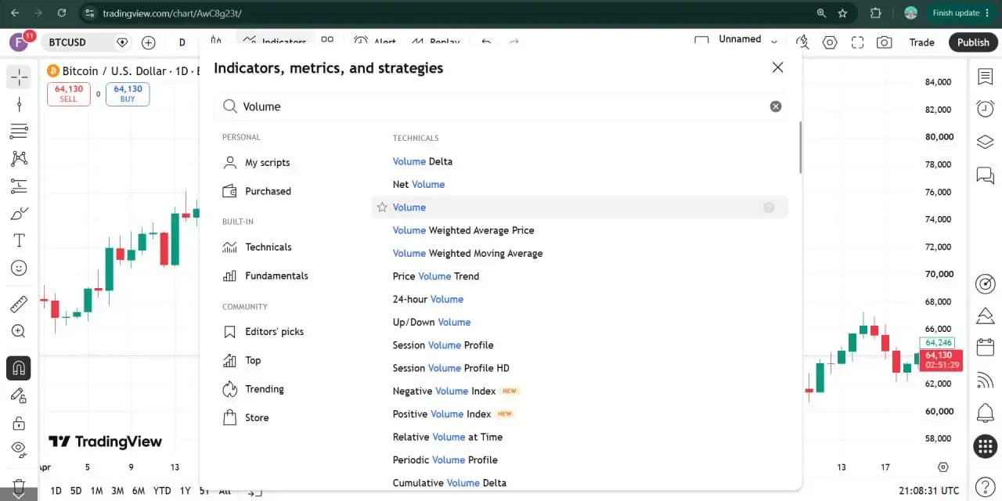Image resolution: width=1002 pixels, height=501 pixels.
Task: Click the indicator search input field
Action: pyautogui.click(x=501, y=106)
